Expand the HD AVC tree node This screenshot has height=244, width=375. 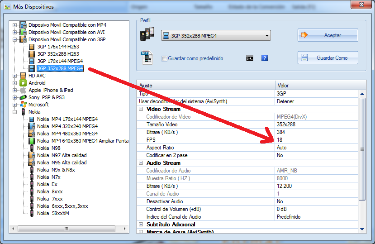(x=15, y=76)
